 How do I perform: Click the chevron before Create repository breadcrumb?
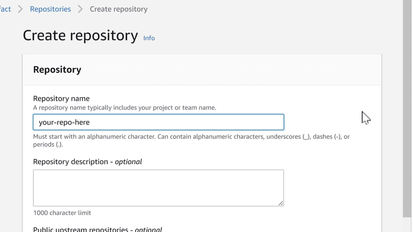coord(80,9)
